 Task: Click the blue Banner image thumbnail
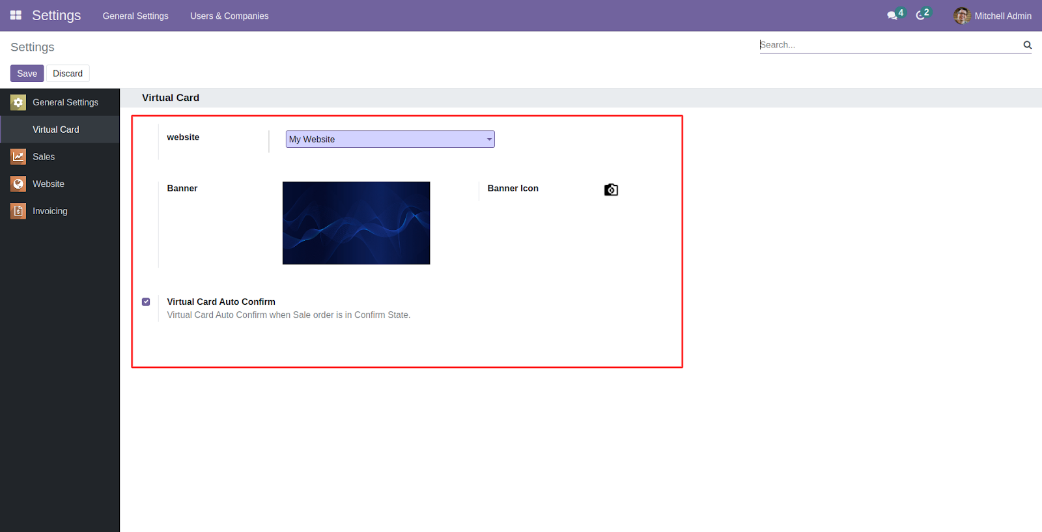click(x=356, y=223)
